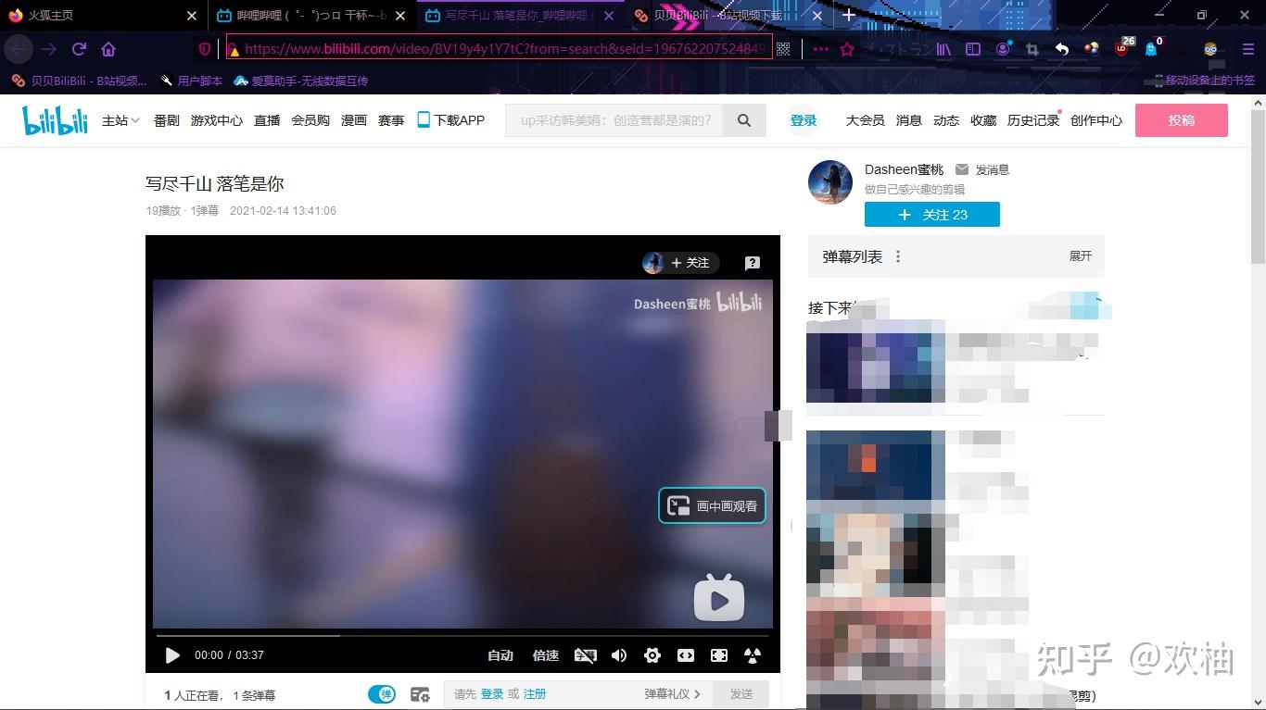This screenshot has height=710, width=1266.
Task: Click the 登录 login avatar button
Action: pos(804,120)
